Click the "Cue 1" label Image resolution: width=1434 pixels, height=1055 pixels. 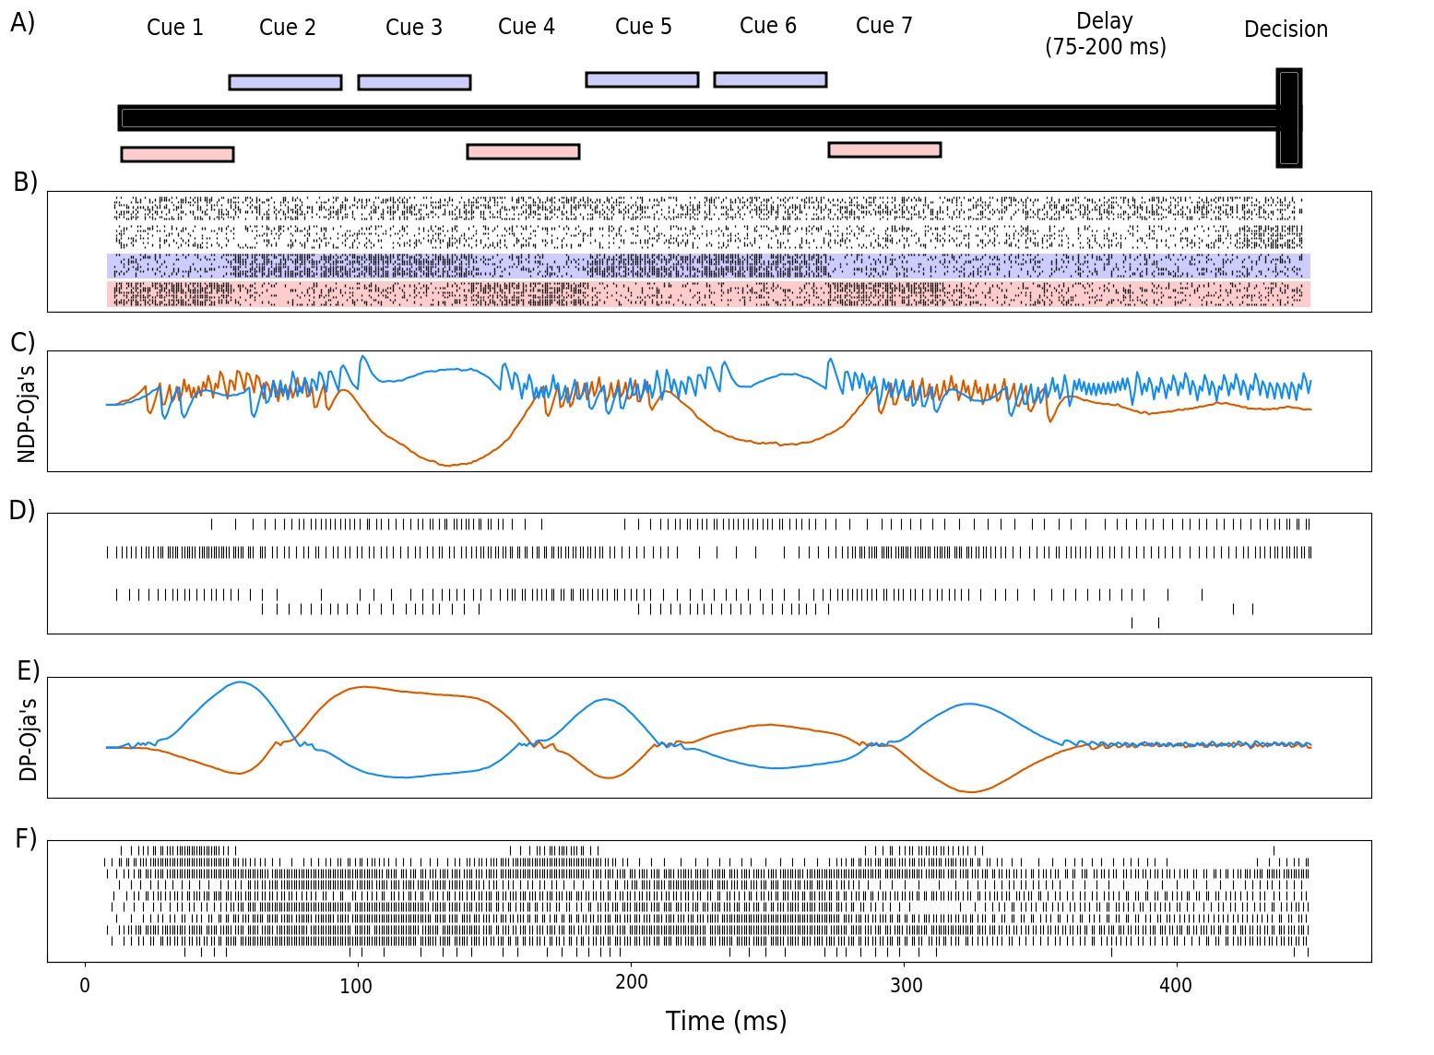pos(175,28)
